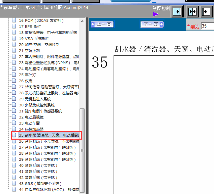Open tree item 33 电动车窗
Viewport: 214px width, 194px height.
pos(29,123)
